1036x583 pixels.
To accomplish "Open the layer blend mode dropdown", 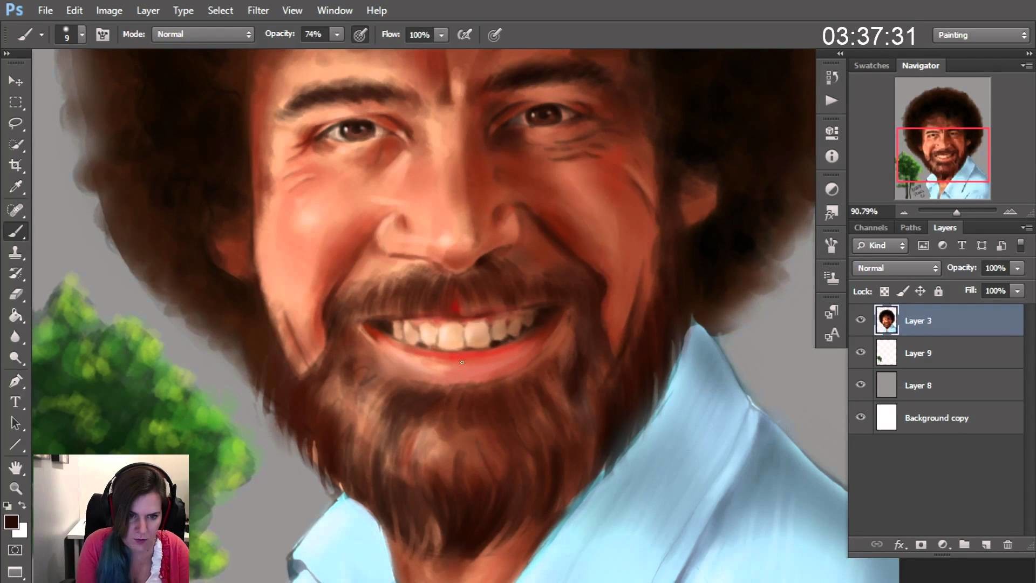I will 895,268.
